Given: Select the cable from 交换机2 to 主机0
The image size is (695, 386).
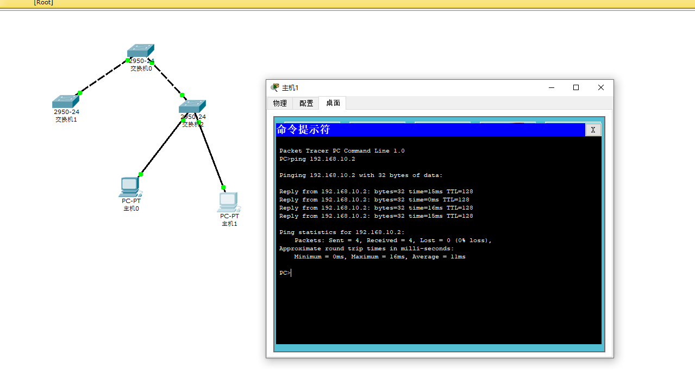Looking at the screenshot, I should pos(162,147).
